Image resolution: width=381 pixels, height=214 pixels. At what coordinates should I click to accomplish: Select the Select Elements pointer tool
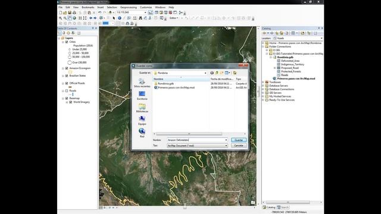tap(114, 18)
